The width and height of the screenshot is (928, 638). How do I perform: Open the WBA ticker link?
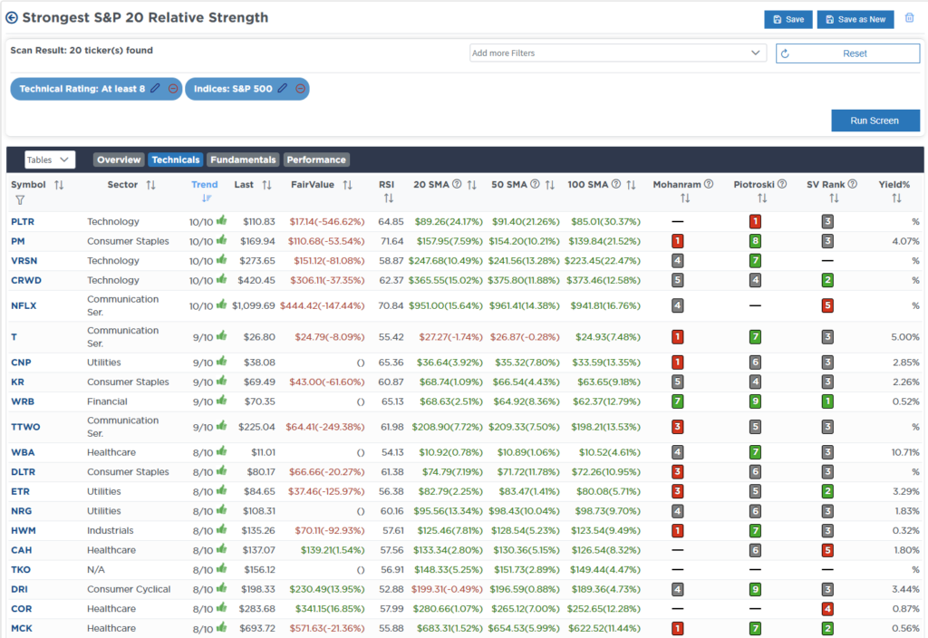23,452
